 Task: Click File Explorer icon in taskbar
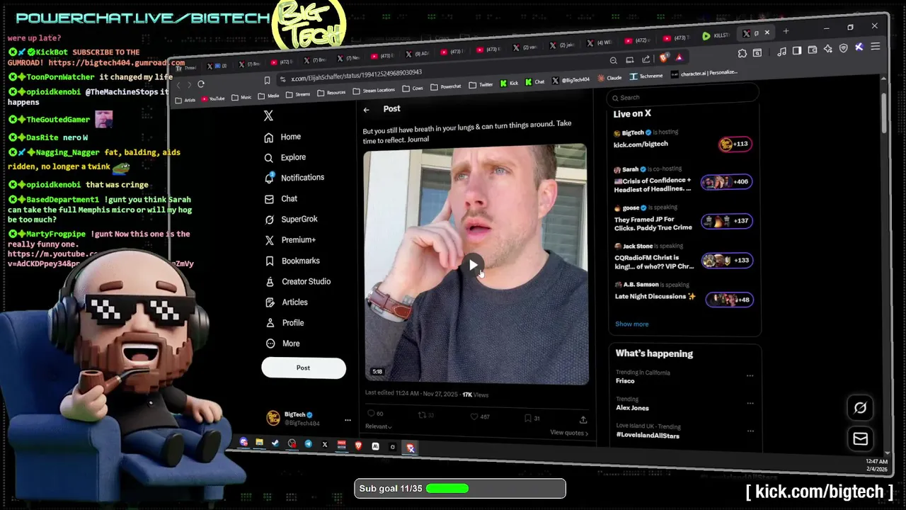260,443
